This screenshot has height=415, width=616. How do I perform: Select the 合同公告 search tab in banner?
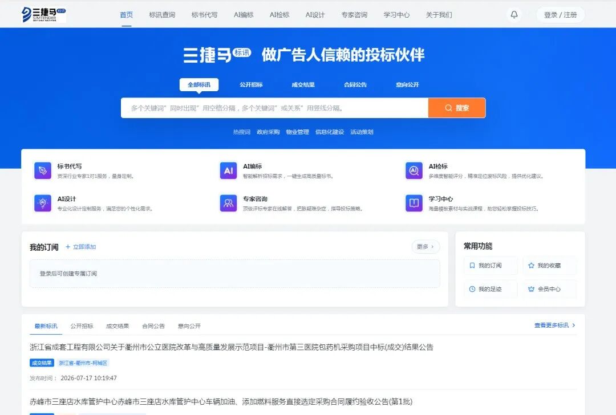coord(355,84)
